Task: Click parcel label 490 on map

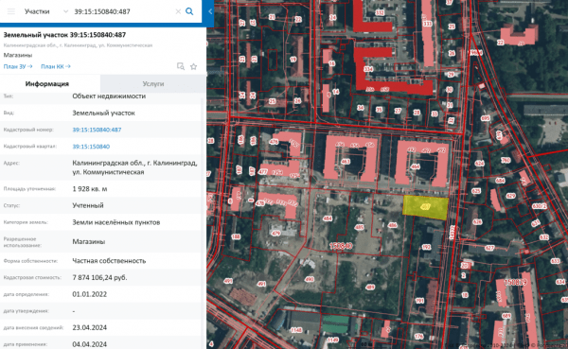Action: tap(309, 279)
